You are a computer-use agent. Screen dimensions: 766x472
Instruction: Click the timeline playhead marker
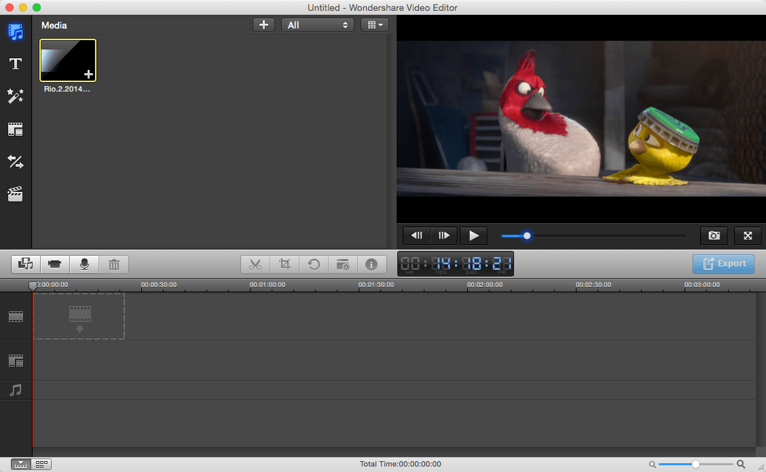33,286
